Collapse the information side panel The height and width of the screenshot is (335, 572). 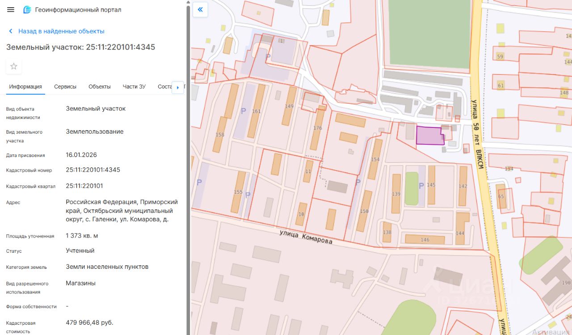[x=200, y=9]
